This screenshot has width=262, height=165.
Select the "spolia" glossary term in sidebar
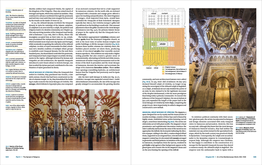[7, 34]
